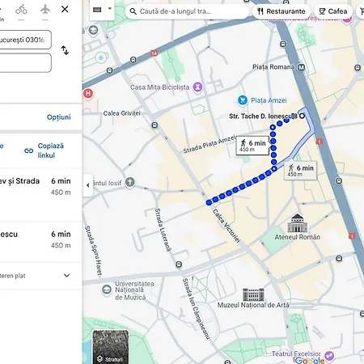Click the destination input field

coord(26,63)
